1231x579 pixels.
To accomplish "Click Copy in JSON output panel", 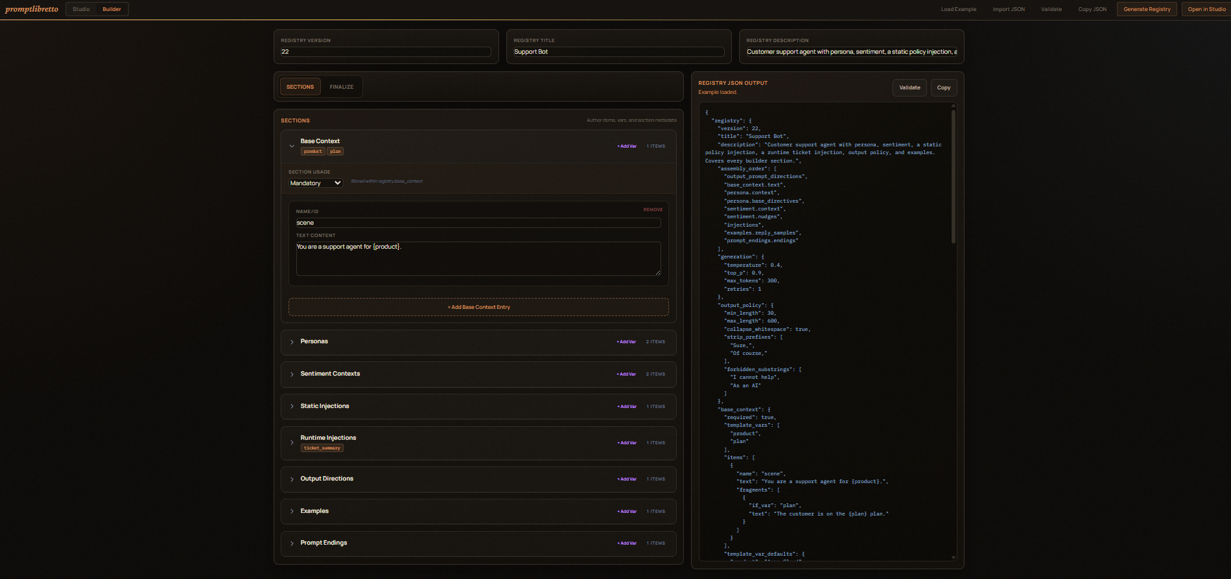I will click(x=944, y=87).
